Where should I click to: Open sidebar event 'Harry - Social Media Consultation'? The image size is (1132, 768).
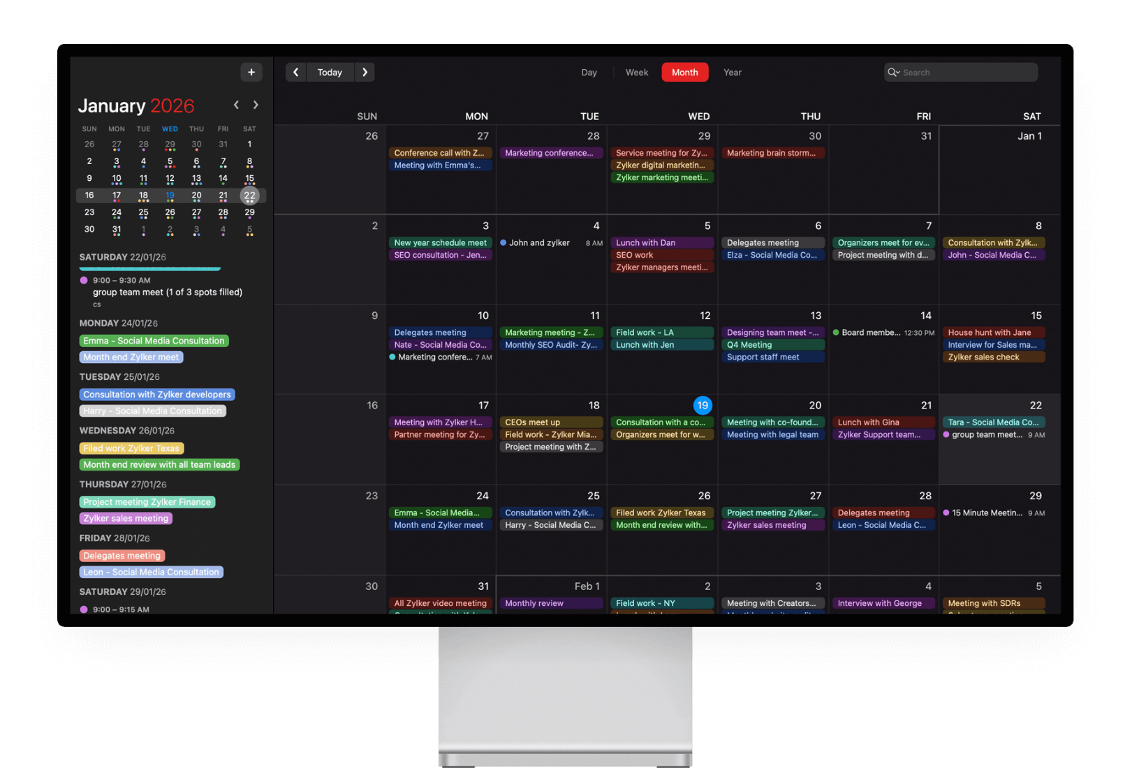pyautogui.click(x=153, y=411)
